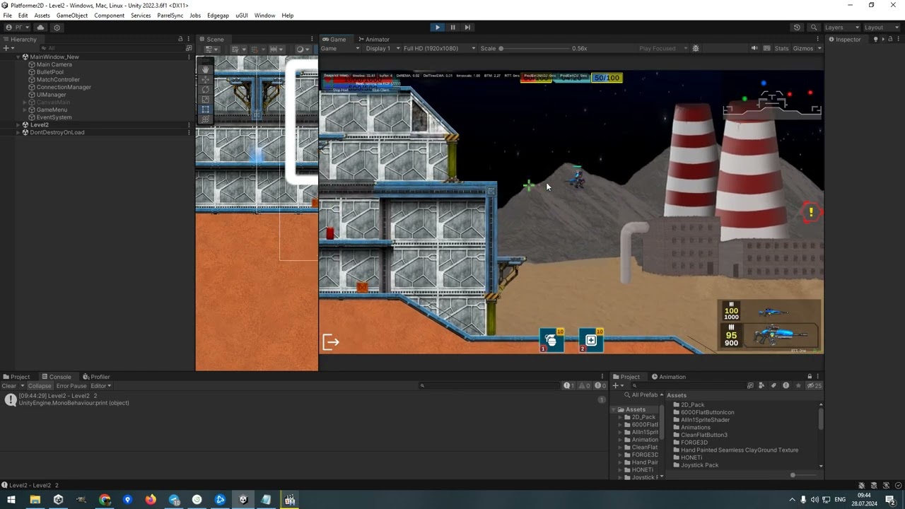The image size is (905, 509).
Task: Mute audio in the Game view
Action: (x=754, y=49)
